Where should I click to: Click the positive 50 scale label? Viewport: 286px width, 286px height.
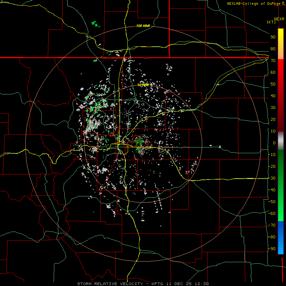pos(273,84)
